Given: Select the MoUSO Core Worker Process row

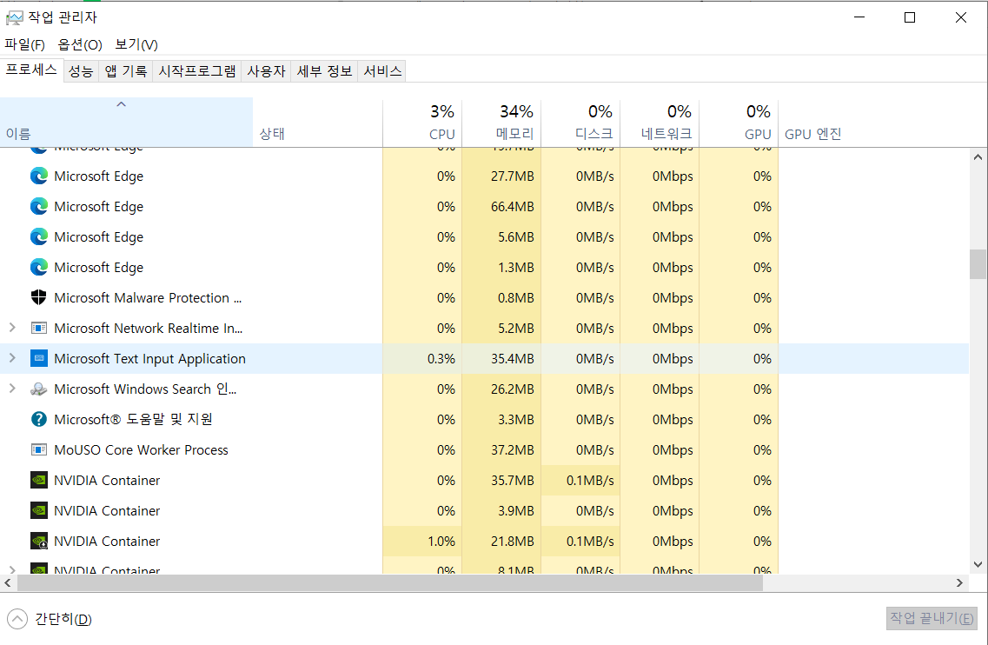Looking at the screenshot, I should [484, 450].
